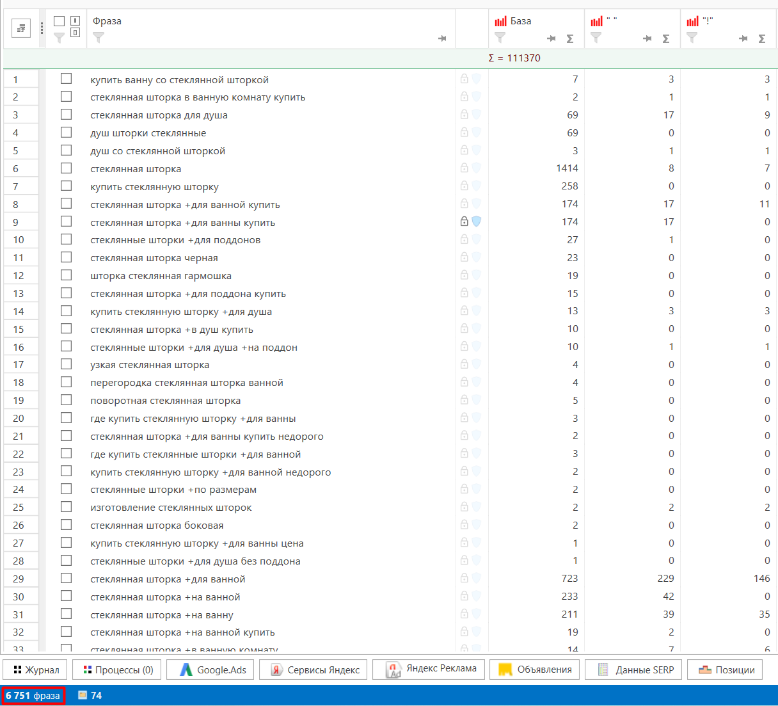This screenshot has width=778, height=706.
Task: Click the sort settings button in table corner
Action: click(21, 28)
